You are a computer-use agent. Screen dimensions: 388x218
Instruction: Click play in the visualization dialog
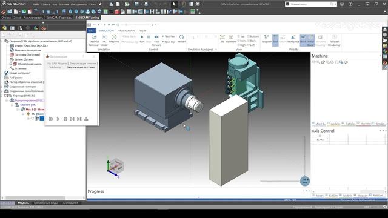(x=58, y=119)
